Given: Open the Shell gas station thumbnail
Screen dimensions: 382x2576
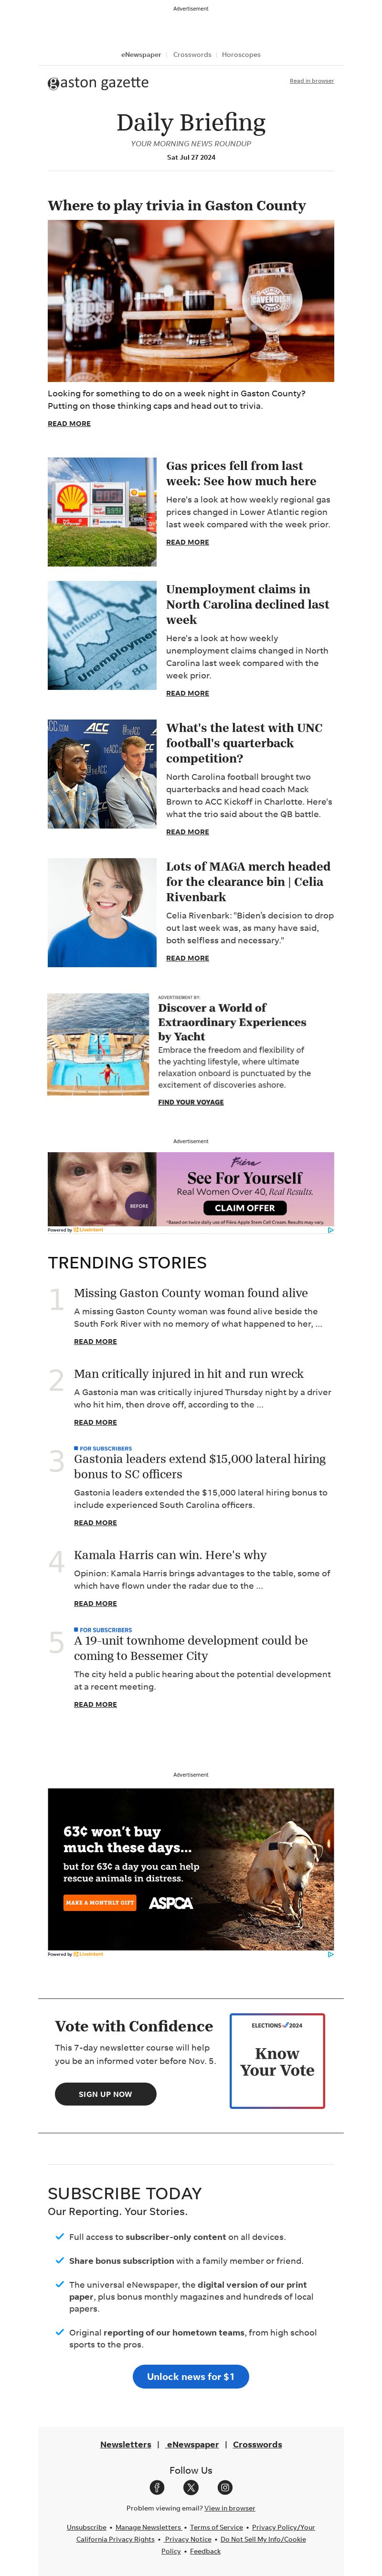Looking at the screenshot, I should 102,512.
